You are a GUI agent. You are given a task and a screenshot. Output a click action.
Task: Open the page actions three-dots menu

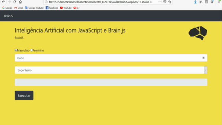160,2
